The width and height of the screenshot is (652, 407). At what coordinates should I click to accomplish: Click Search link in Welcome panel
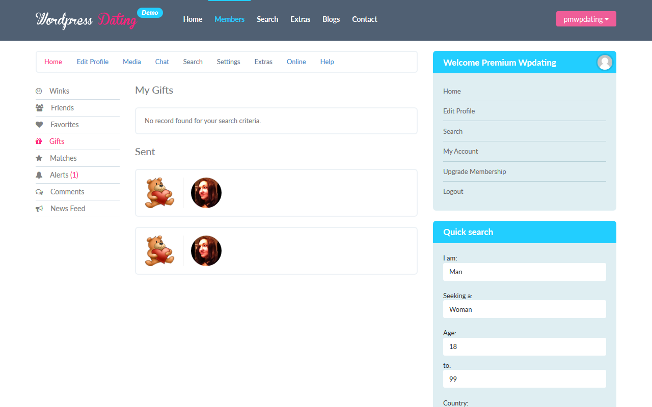(x=453, y=131)
